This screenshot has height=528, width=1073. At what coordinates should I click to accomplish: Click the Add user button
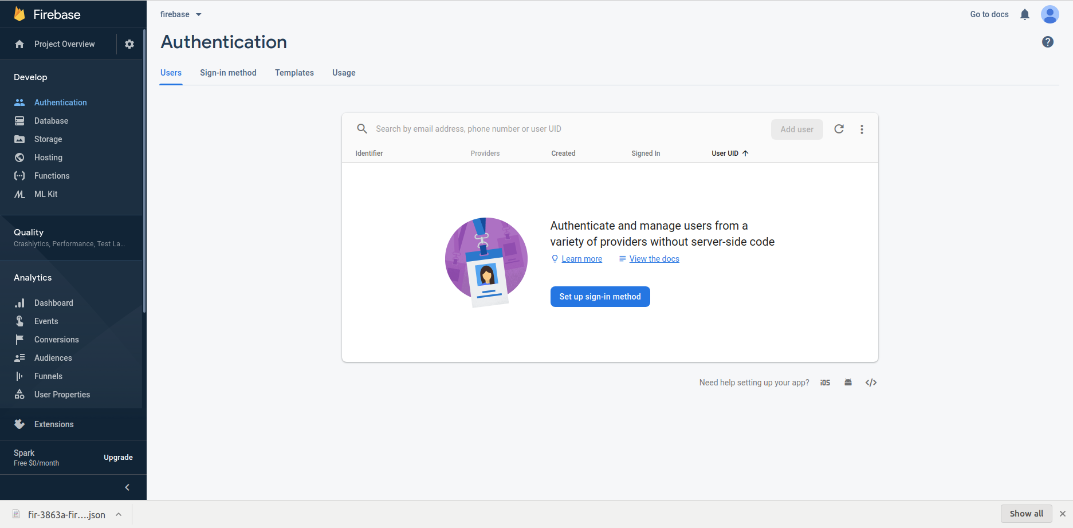[797, 129]
